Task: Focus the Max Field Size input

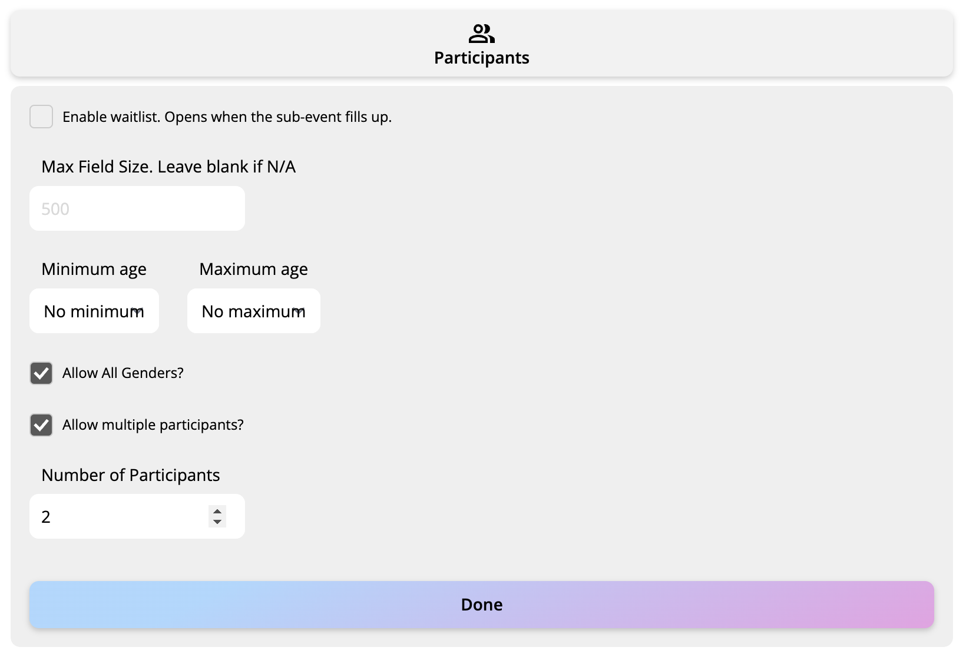Action: 137,208
